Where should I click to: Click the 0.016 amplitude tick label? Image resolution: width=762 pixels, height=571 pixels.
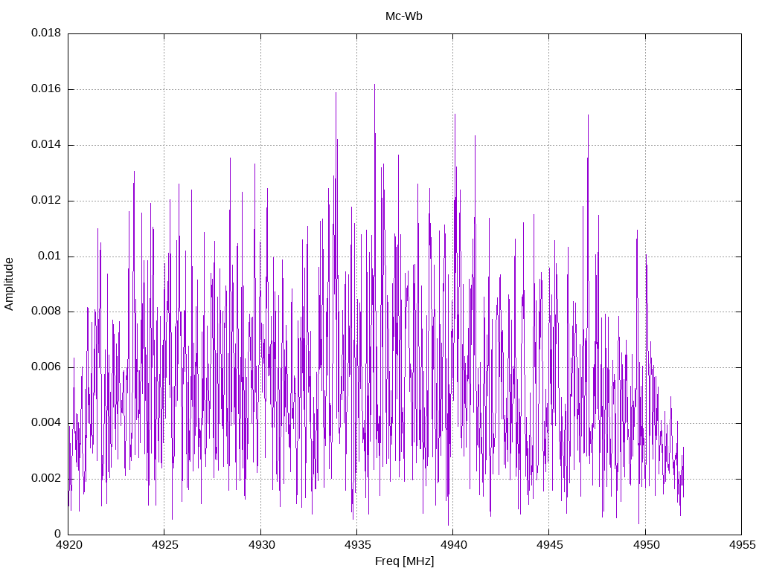(x=46, y=89)
